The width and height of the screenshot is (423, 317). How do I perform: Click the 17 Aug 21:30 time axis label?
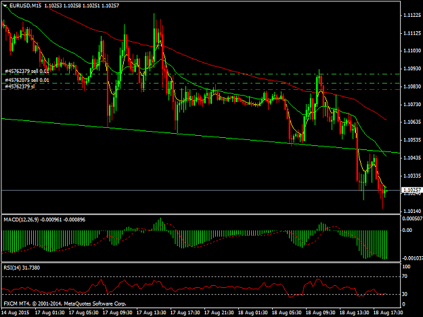click(x=219, y=313)
